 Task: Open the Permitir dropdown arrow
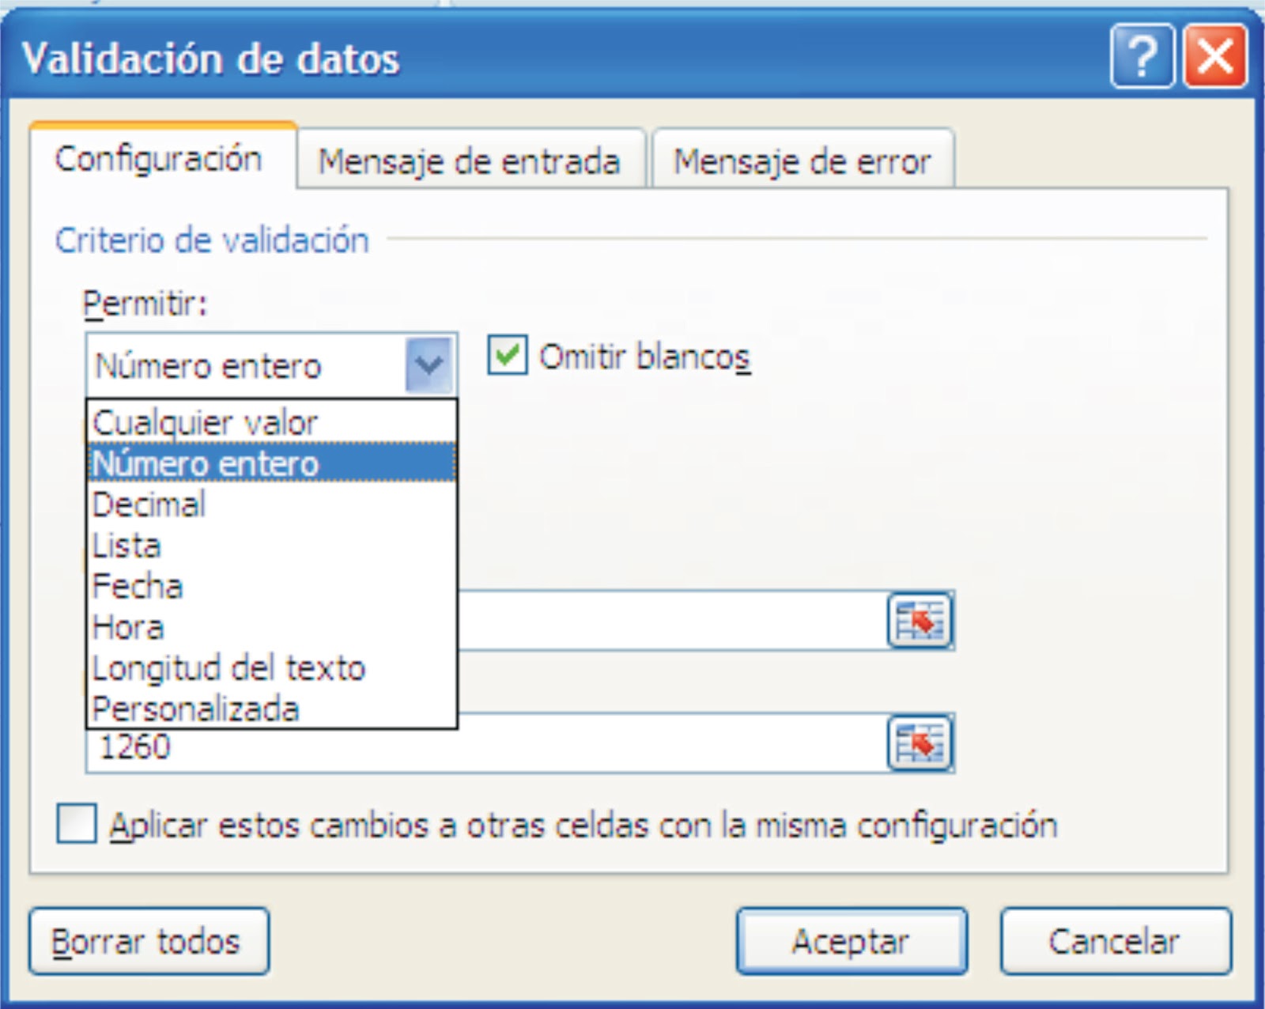428,365
